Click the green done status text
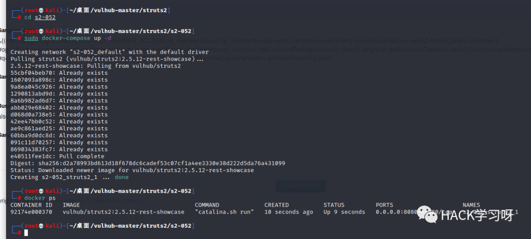 pos(121,177)
